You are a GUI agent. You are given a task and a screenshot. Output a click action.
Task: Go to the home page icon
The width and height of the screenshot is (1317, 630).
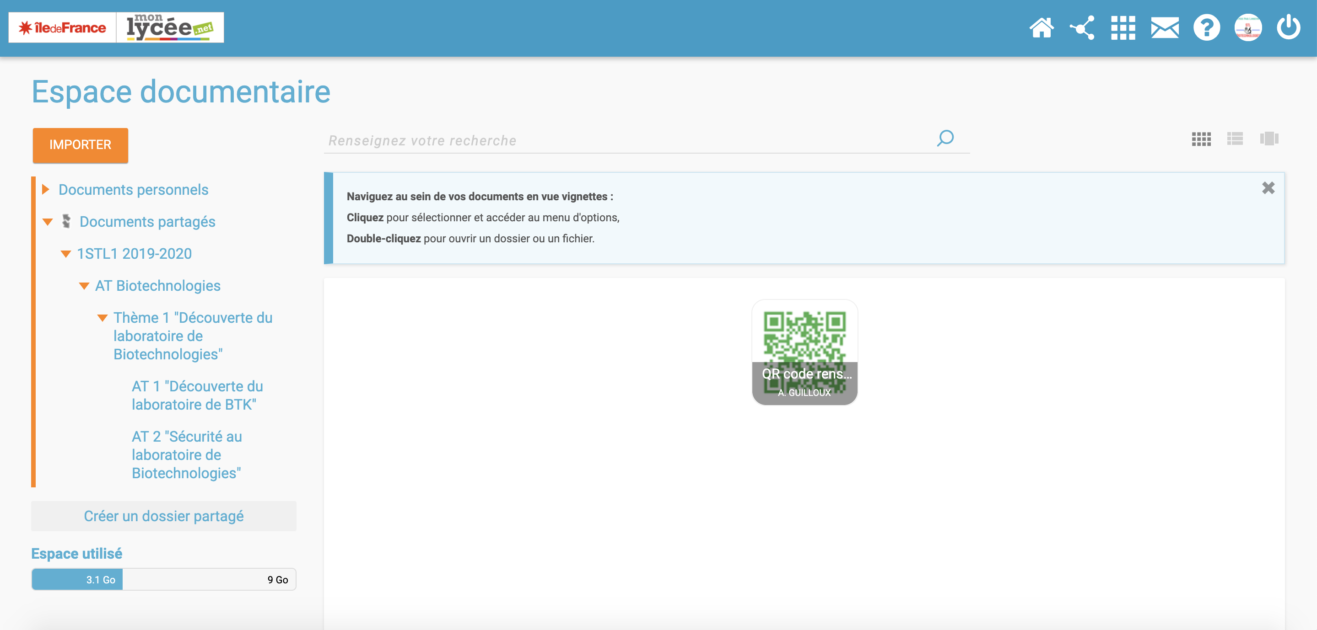(1042, 27)
